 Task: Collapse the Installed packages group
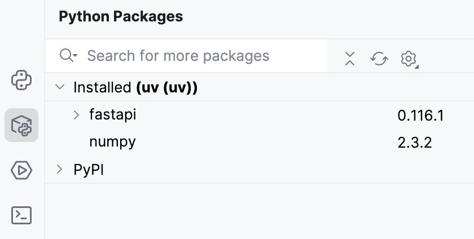tap(60, 87)
